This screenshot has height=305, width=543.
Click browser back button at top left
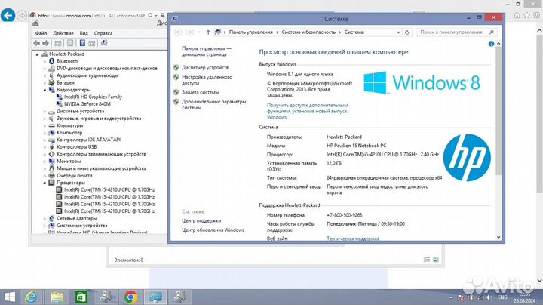click(x=8, y=15)
